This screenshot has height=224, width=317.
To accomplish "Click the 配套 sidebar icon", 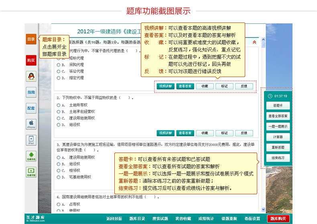I will click(x=31, y=108).
